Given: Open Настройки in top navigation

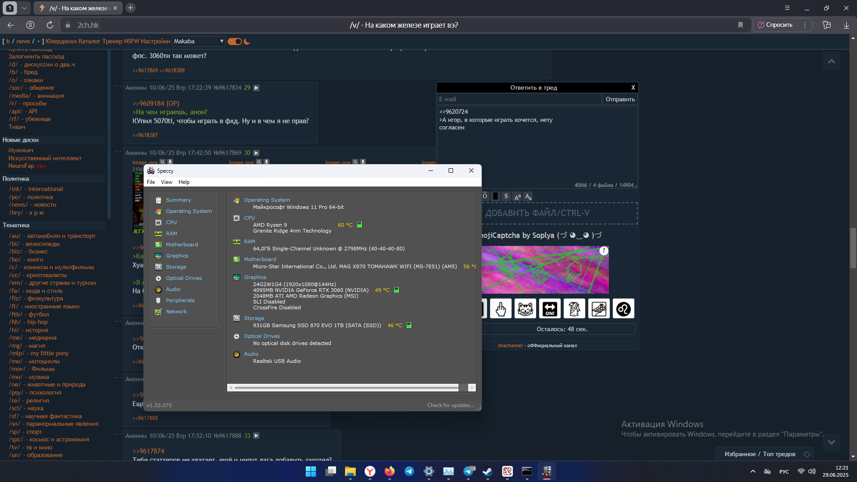Looking at the screenshot, I should click(155, 42).
